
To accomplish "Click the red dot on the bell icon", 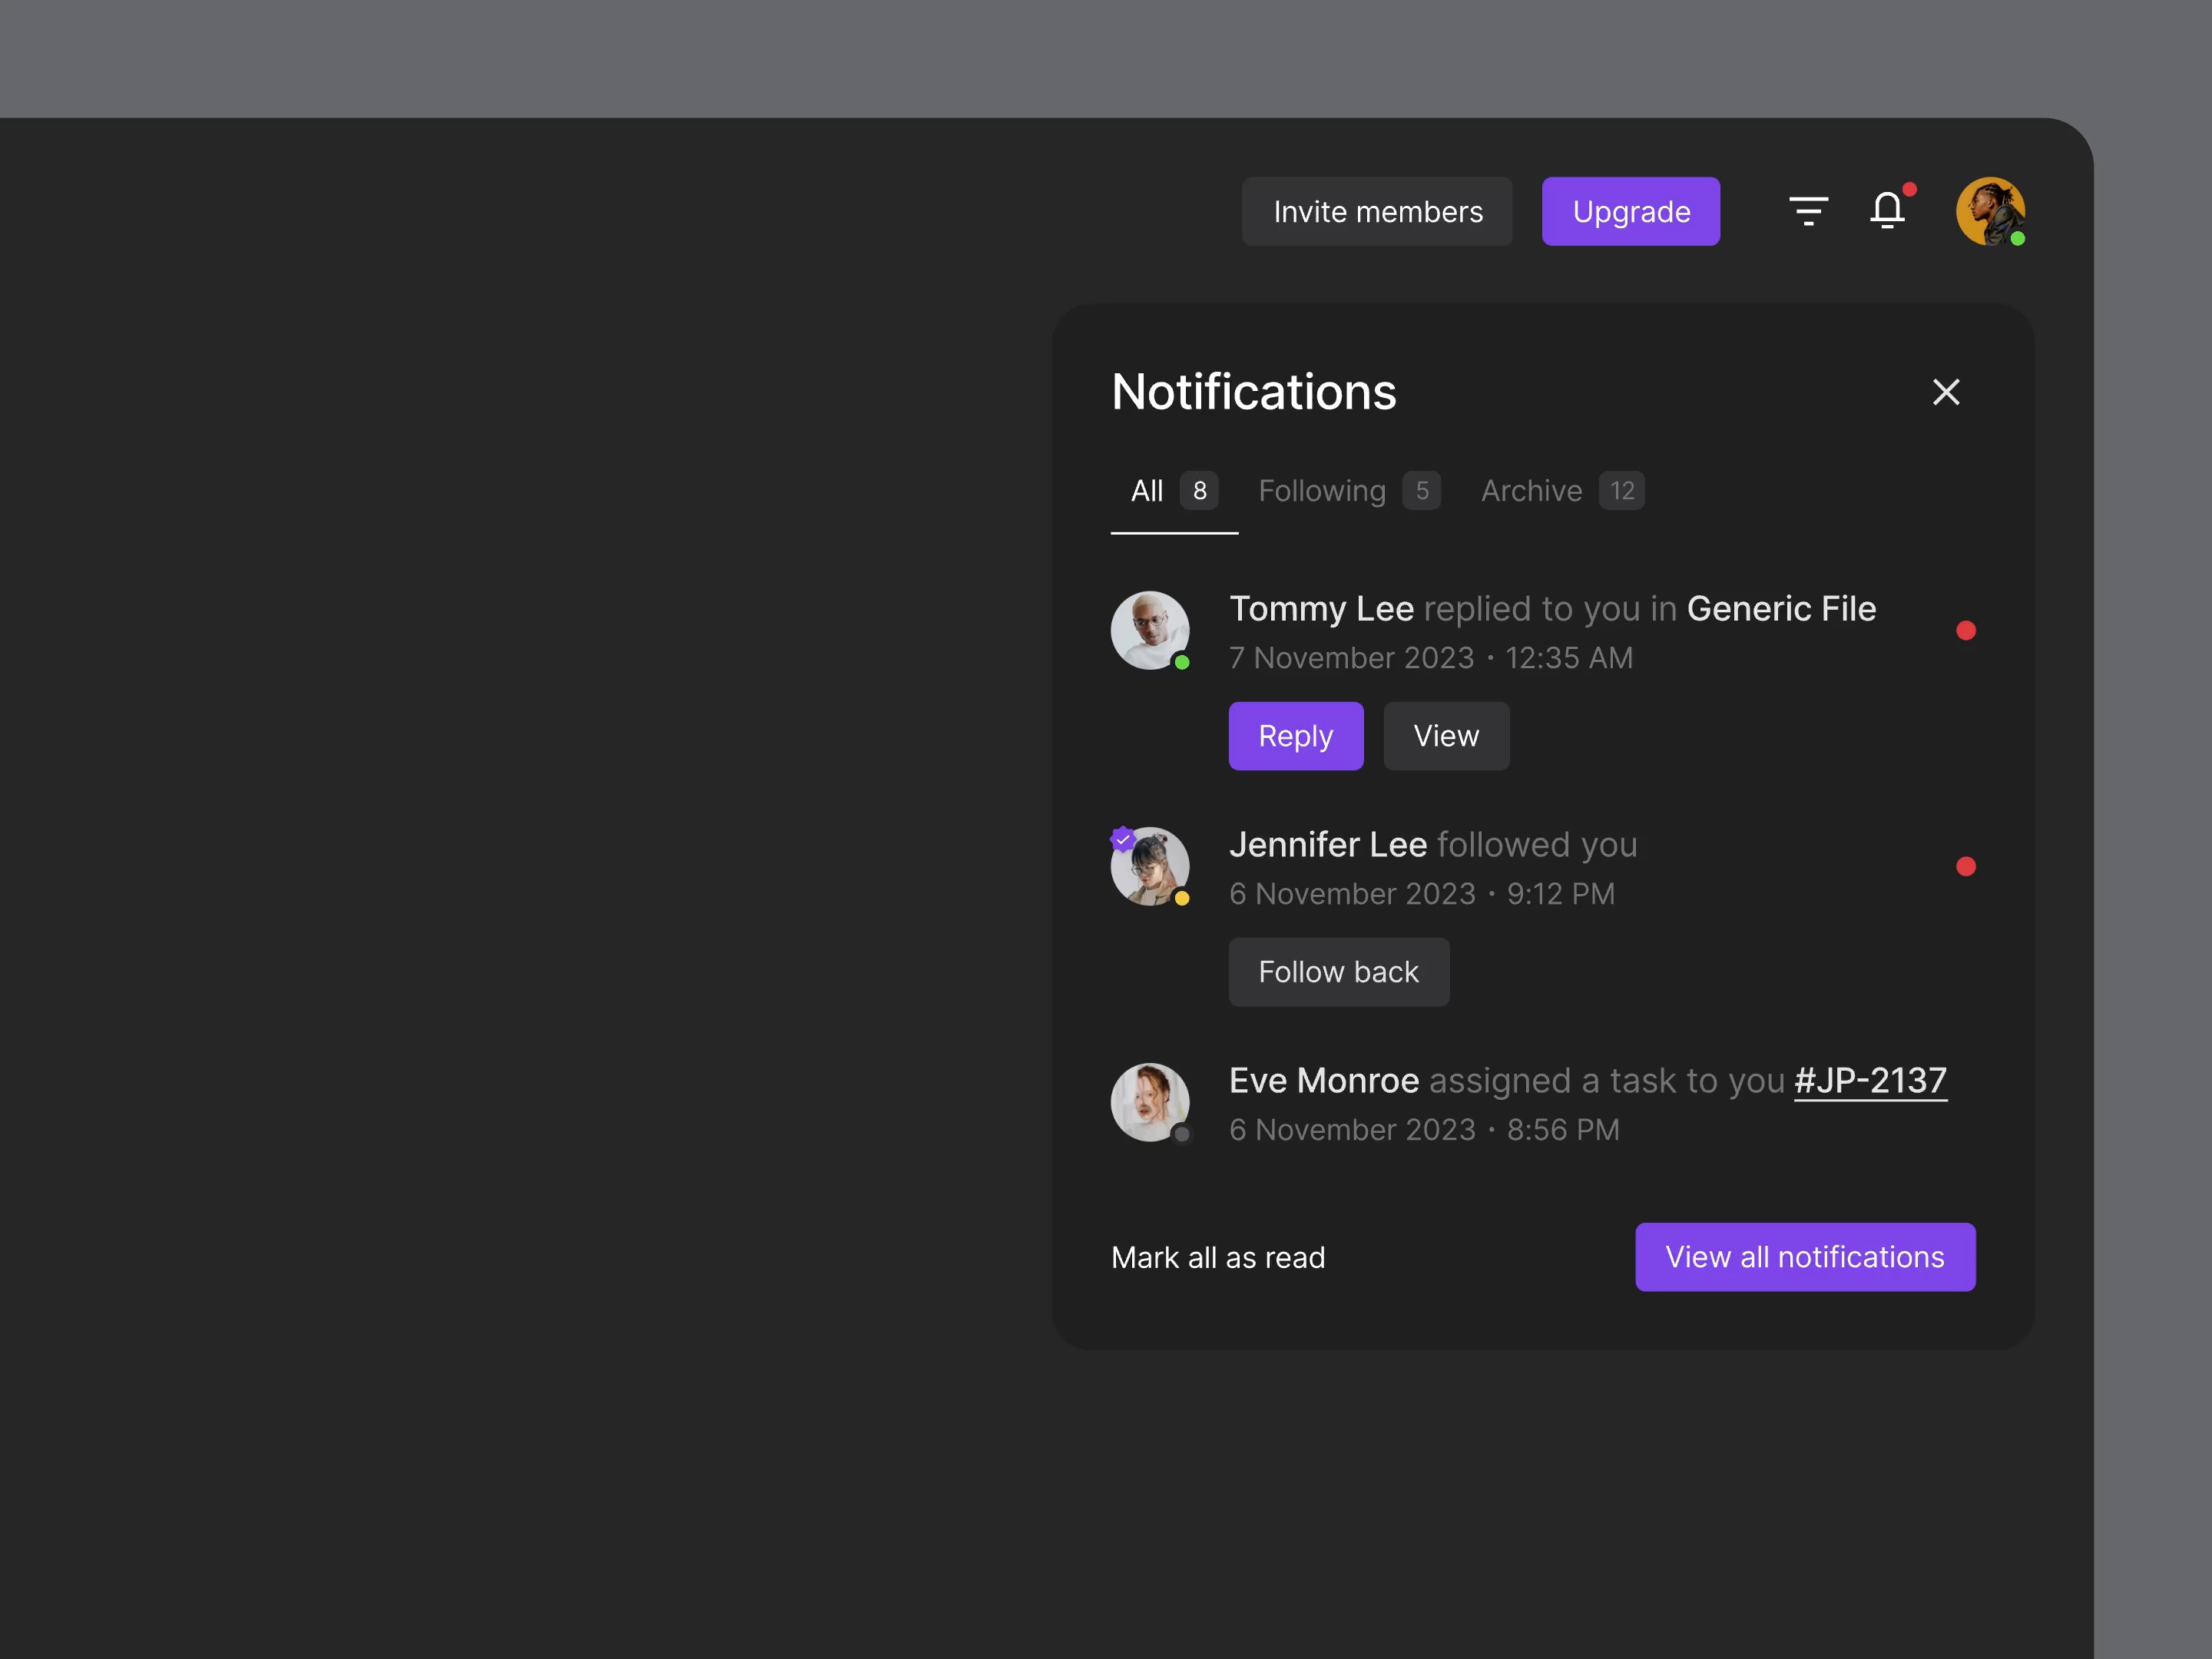I will click(x=1910, y=188).
